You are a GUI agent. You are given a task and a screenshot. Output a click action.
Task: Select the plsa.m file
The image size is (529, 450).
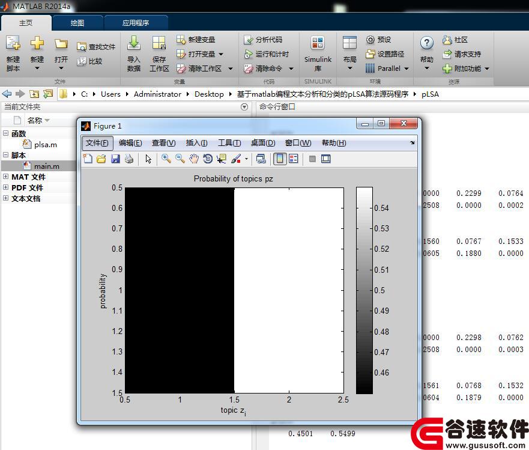pyautogui.click(x=40, y=144)
